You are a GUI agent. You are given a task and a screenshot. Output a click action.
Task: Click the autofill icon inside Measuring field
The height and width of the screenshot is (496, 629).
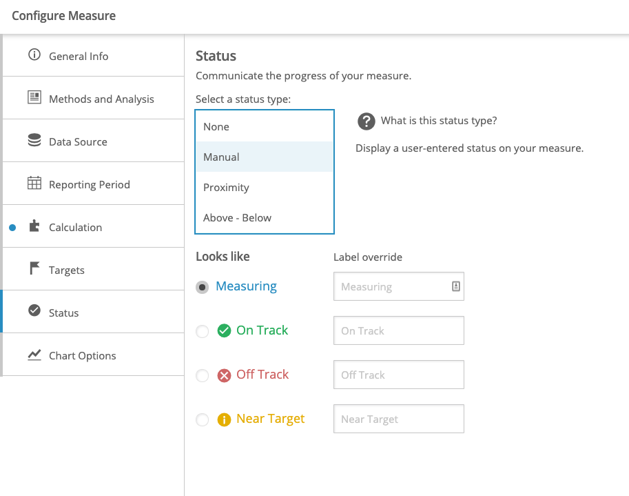455,286
